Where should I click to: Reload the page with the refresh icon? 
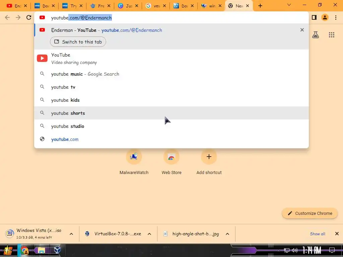(29, 17)
